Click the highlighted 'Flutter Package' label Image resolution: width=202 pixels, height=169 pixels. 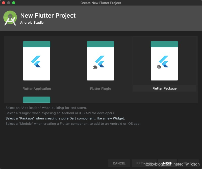coord(164,88)
